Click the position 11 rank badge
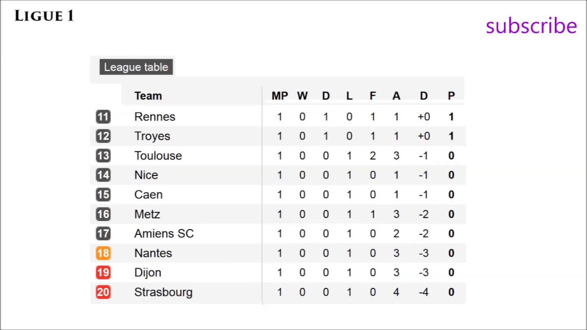Image resolution: width=587 pixels, height=330 pixels. (x=103, y=117)
